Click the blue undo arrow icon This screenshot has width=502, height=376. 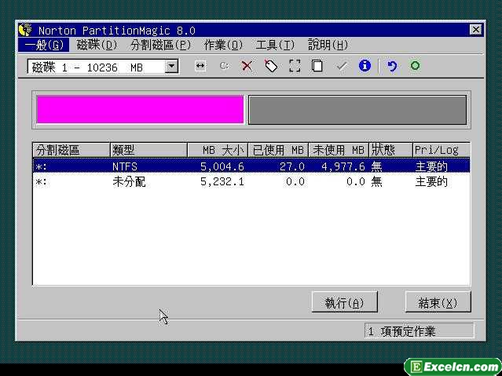click(392, 66)
